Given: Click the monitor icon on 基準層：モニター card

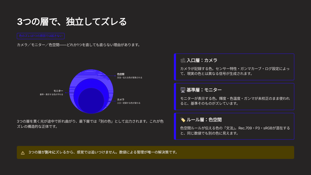Looking at the screenshot, I should pyautogui.click(x=183, y=90).
